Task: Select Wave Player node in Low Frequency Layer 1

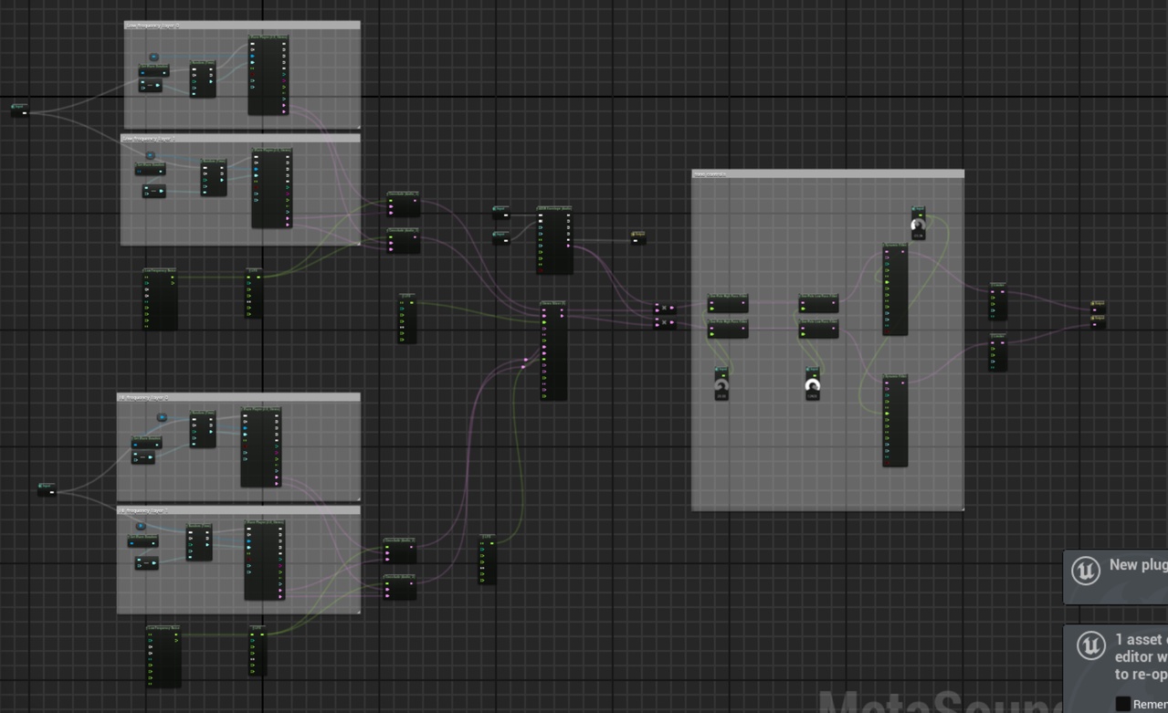Action: tap(272, 188)
